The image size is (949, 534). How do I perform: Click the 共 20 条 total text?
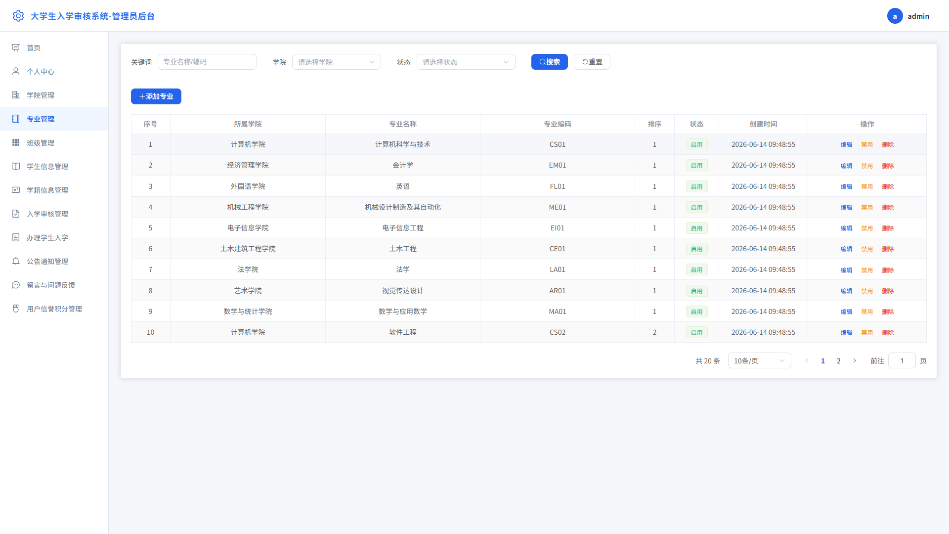[707, 360]
